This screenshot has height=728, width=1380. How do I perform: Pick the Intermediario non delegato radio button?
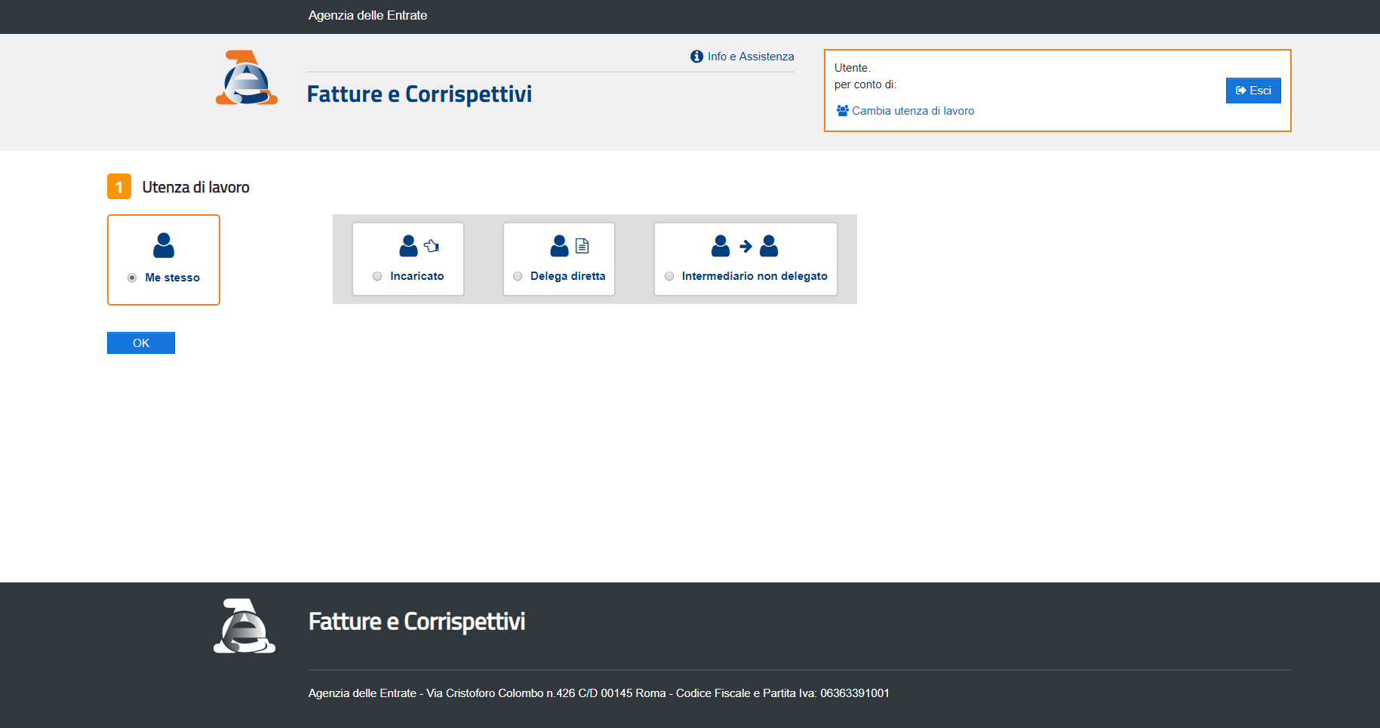click(x=669, y=276)
